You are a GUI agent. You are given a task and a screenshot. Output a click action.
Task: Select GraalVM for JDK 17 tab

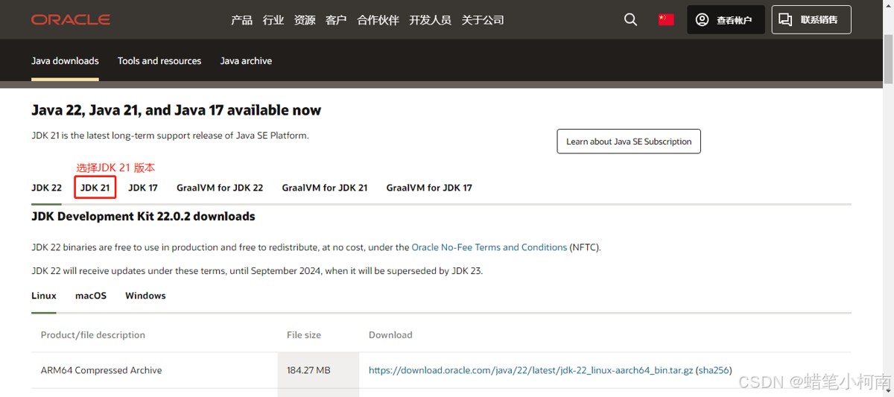[x=429, y=188]
